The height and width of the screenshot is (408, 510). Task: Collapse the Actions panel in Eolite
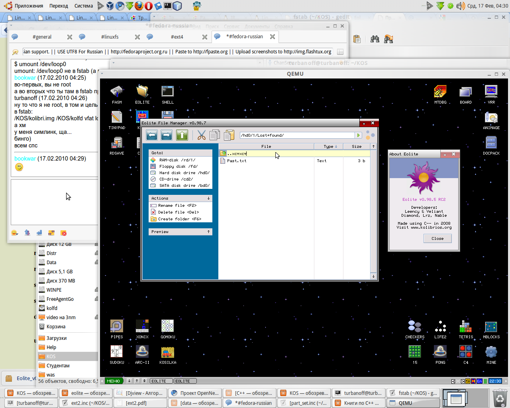point(208,198)
